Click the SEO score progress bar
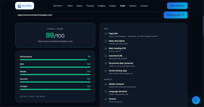This screenshot has width=204, height=107. click(x=55, y=67)
